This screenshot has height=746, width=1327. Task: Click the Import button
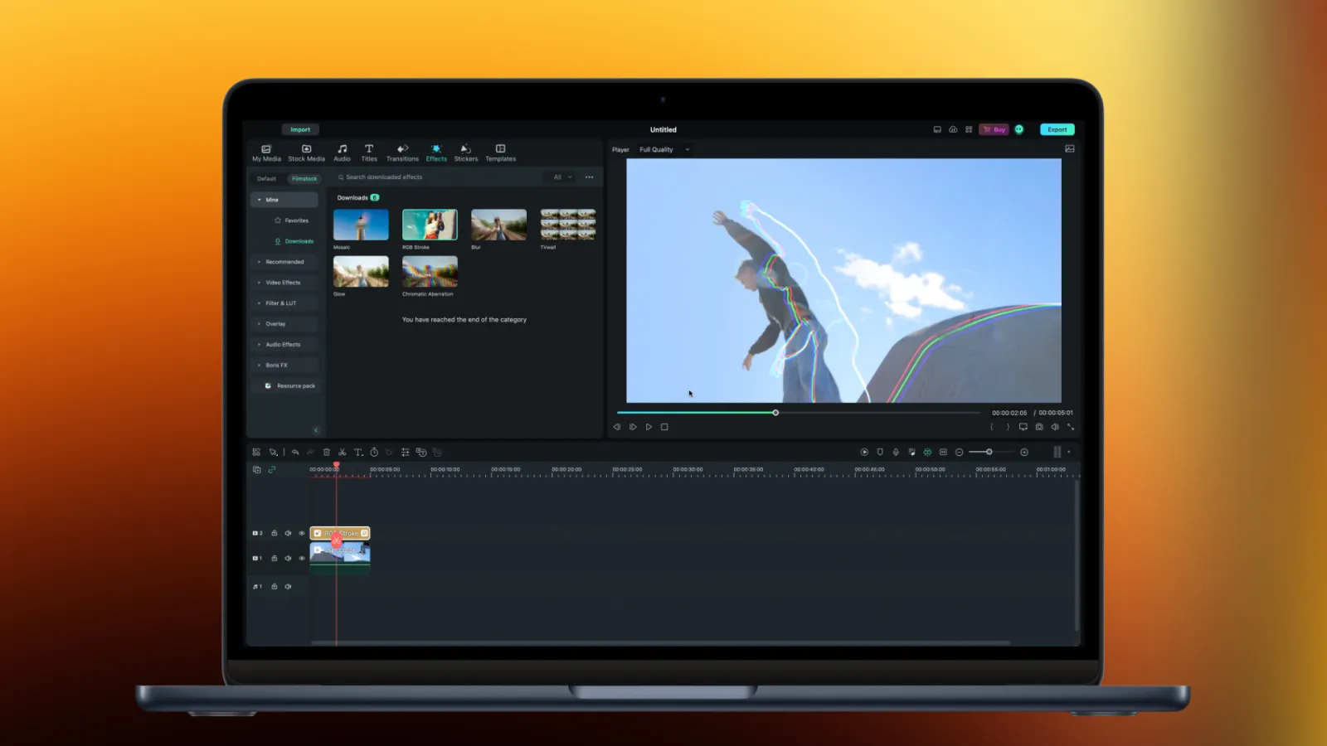(x=300, y=129)
